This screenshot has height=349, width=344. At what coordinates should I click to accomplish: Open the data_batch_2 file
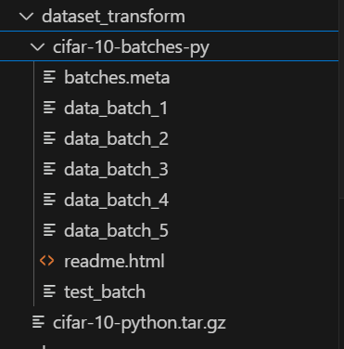tap(116, 139)
